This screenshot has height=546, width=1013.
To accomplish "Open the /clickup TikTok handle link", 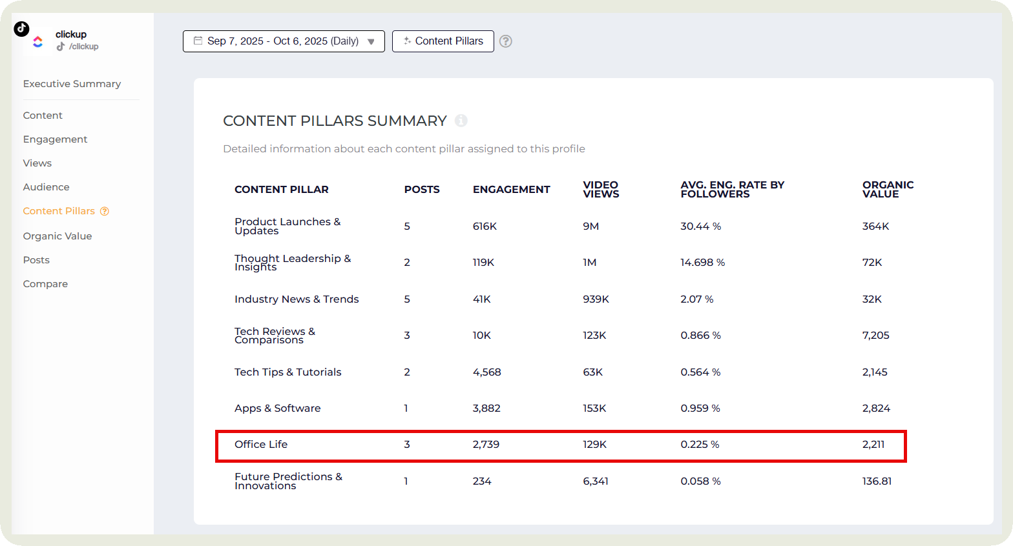I will (83, 46).
